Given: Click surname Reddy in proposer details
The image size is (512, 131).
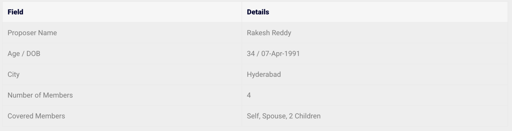Looking at the screenshot, I should (281, 33).
